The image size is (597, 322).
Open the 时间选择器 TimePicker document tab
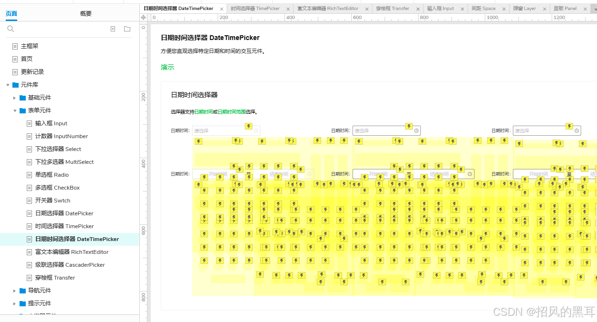pos(255,9)
